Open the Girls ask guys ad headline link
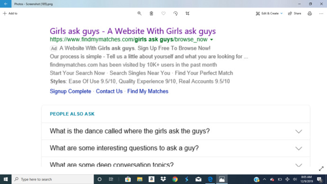This screenshot has width=327, height=184. coord(133,31)
